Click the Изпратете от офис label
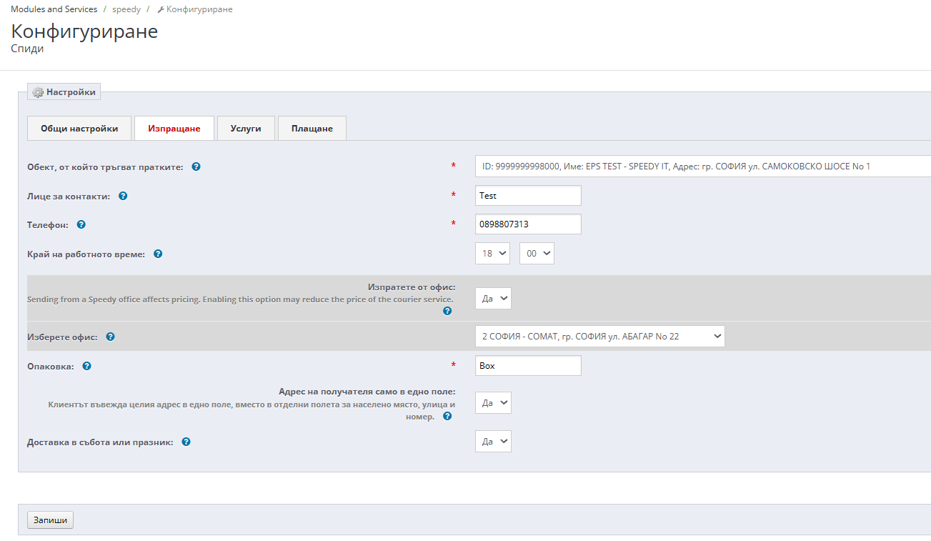The width and height of the screenshot is (931, 541). [412, 287]
